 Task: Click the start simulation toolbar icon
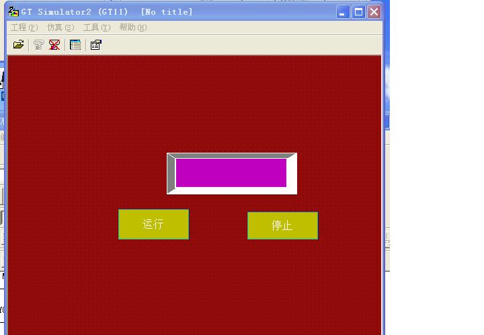[39, 45]
